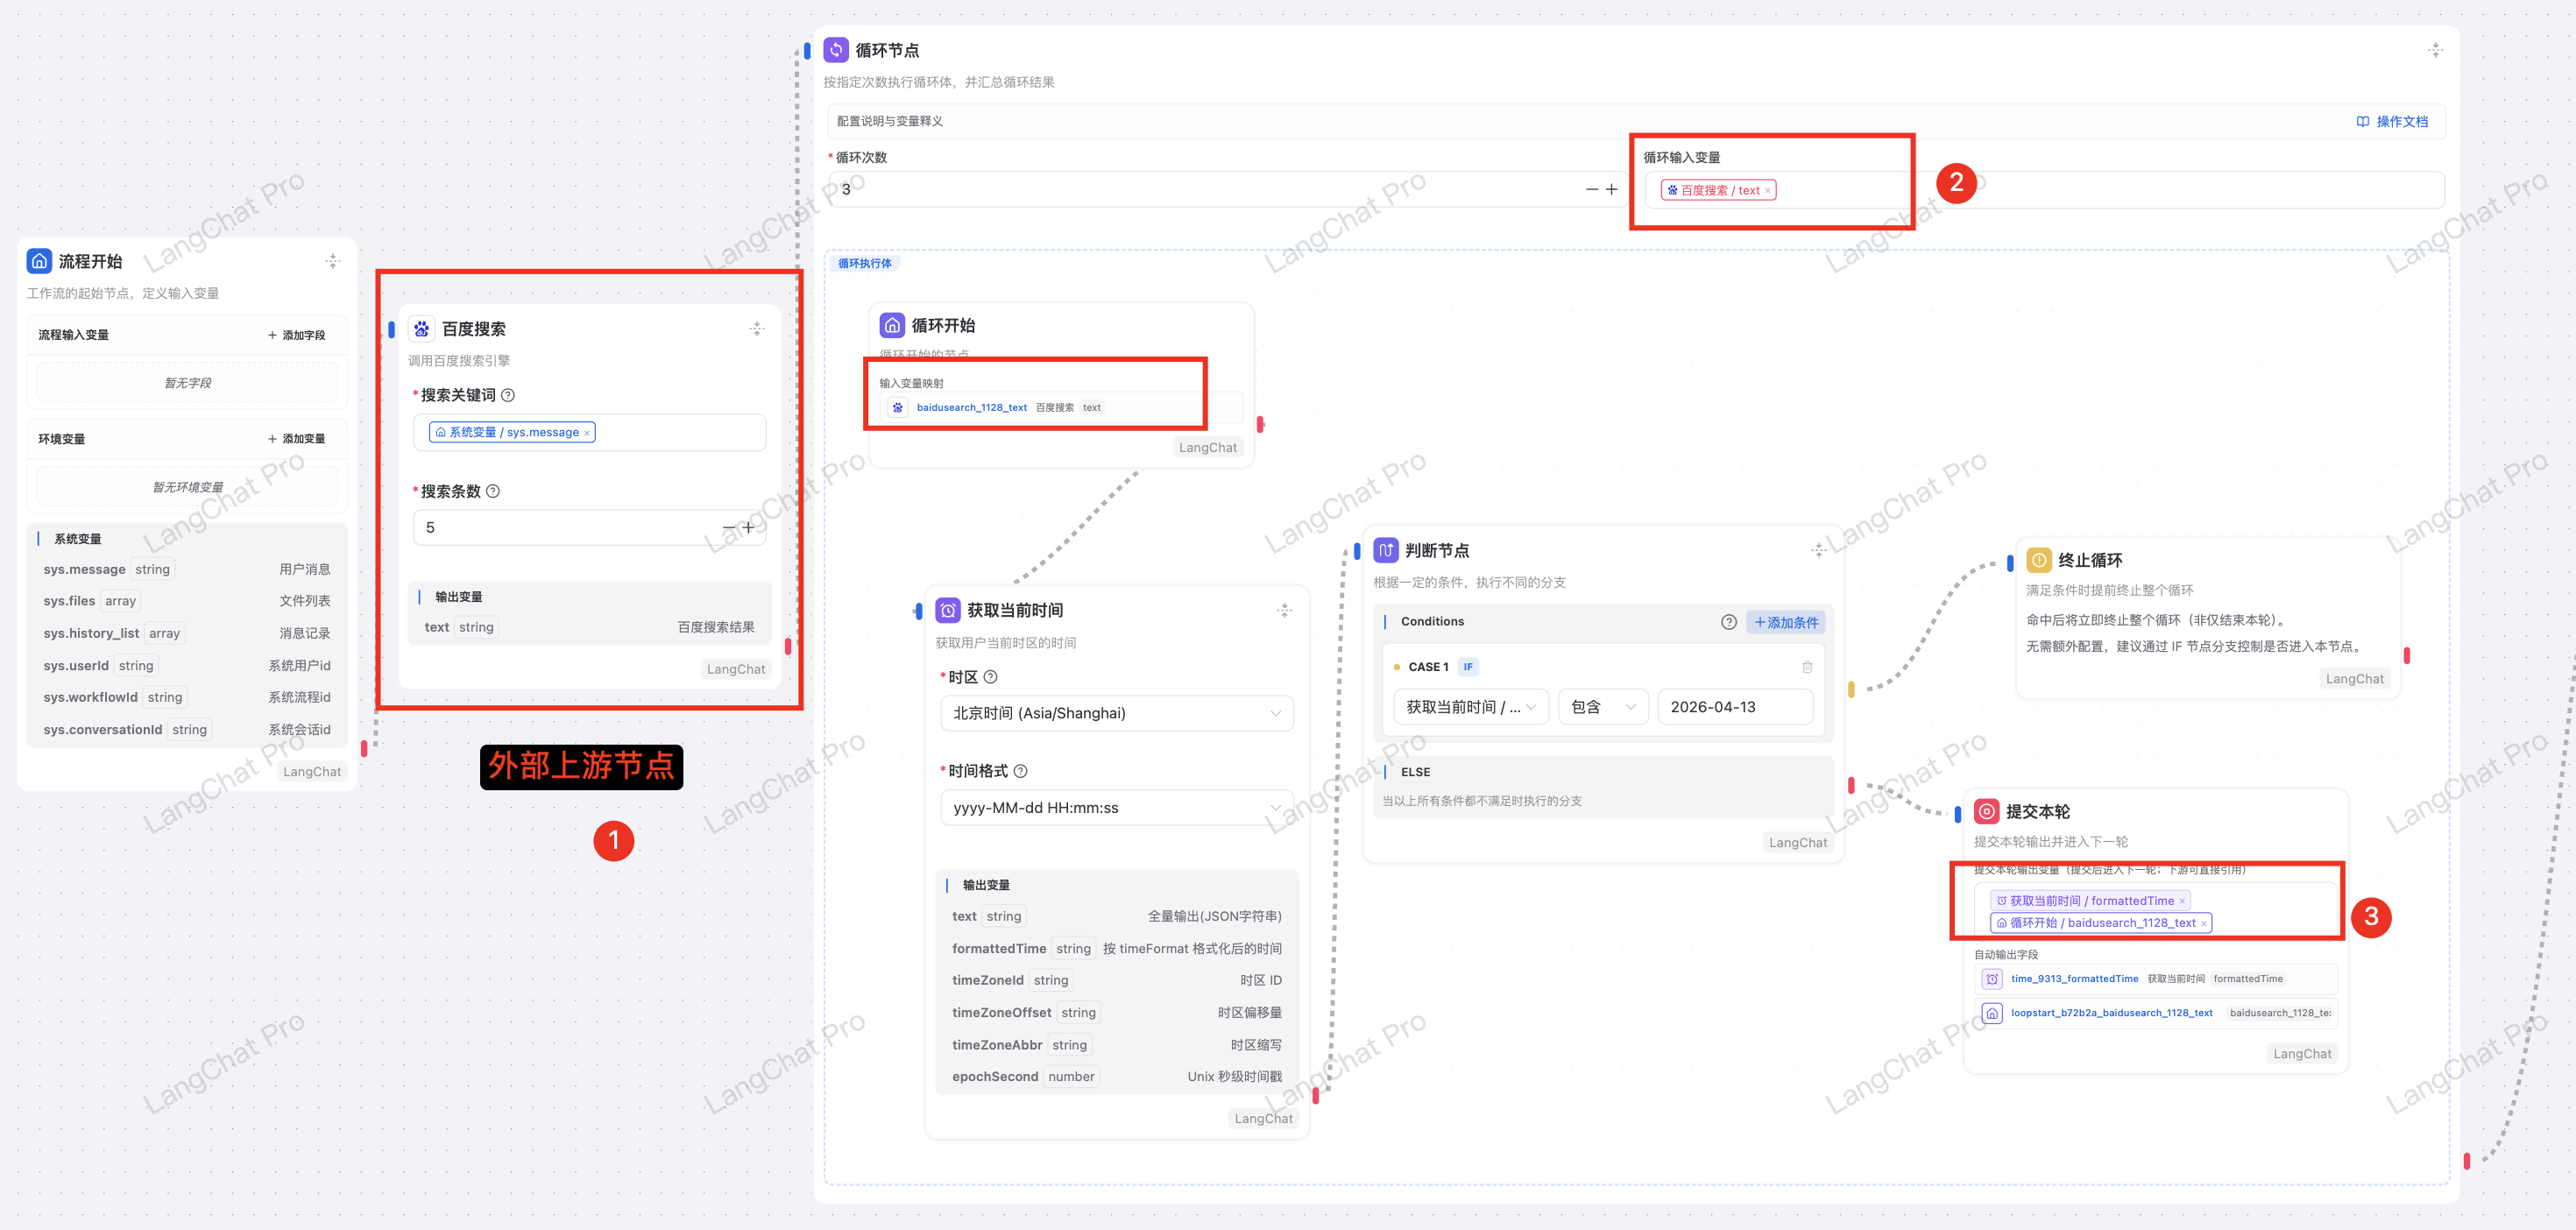Click the 2026-04-13 condition value field
This screenshot has width=2576, height=1230.
pos(1734,707)
